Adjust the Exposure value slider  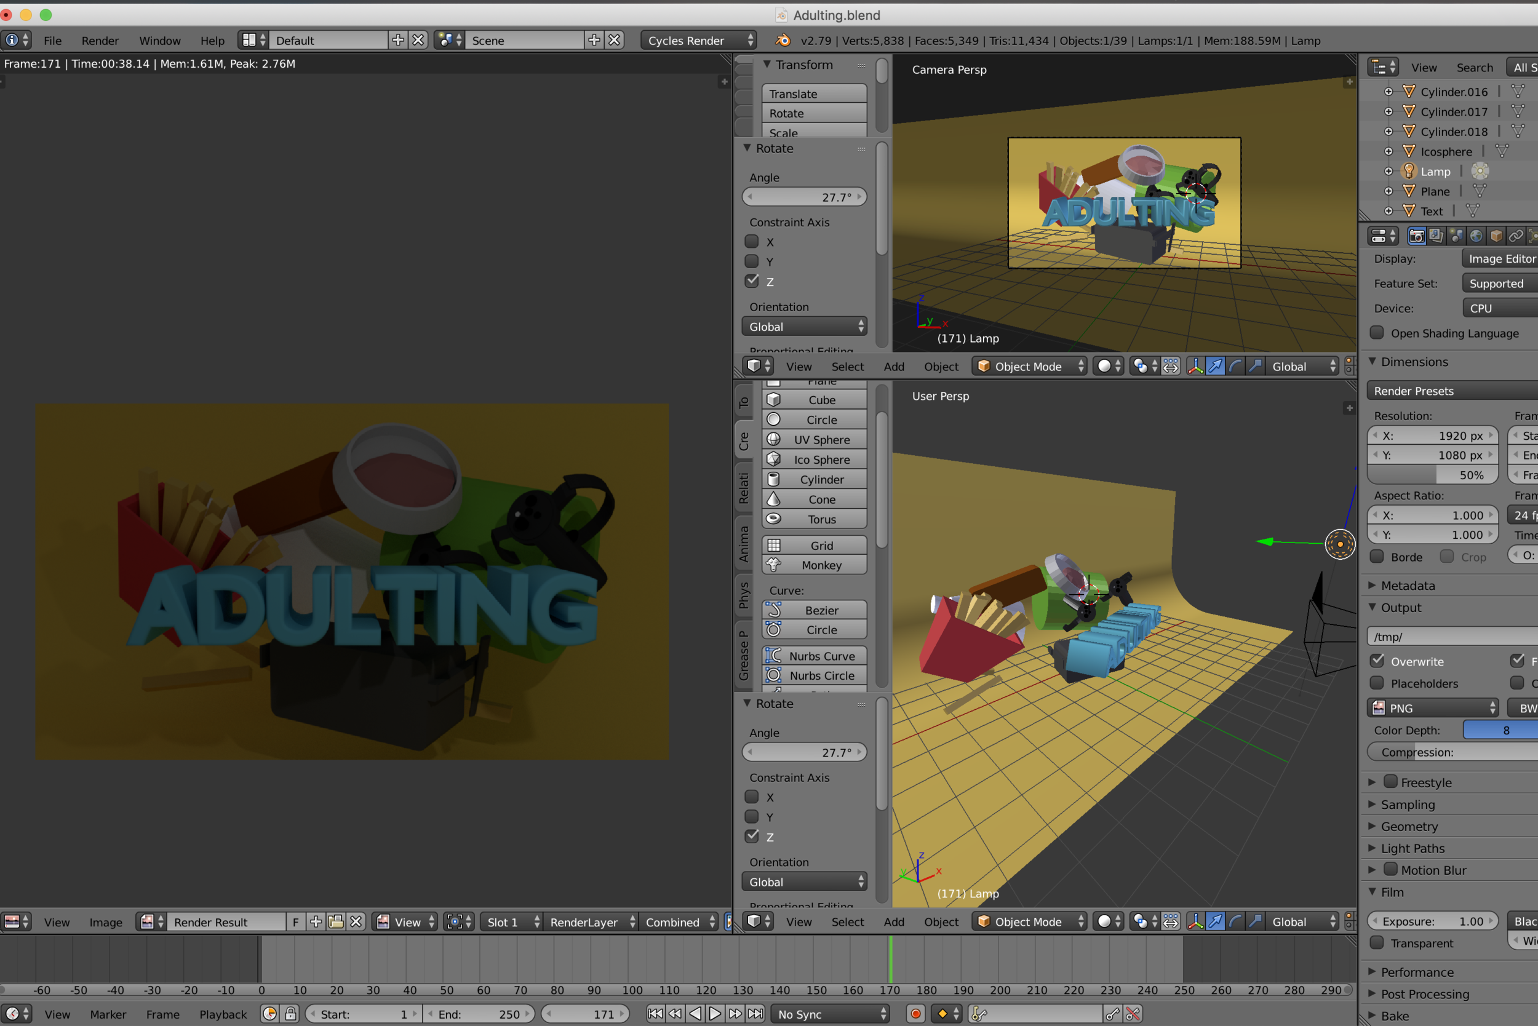[1433, 921]
